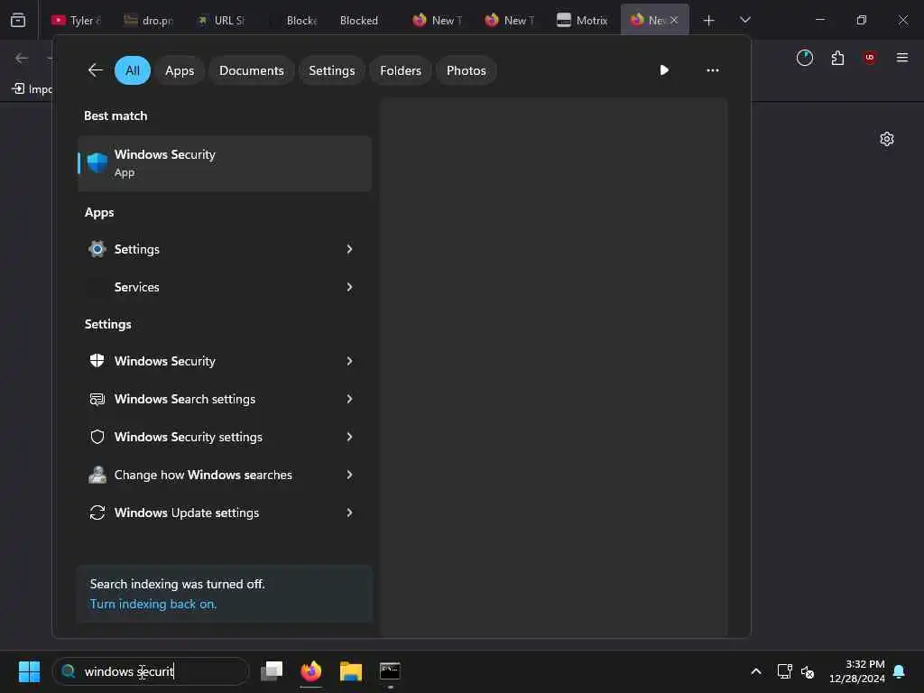
Task: Switch to the URL browser tab
Action: point(221,20)
